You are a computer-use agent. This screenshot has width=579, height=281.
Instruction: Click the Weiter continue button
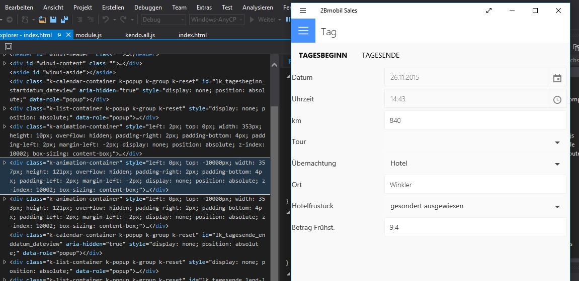(263, 20)
